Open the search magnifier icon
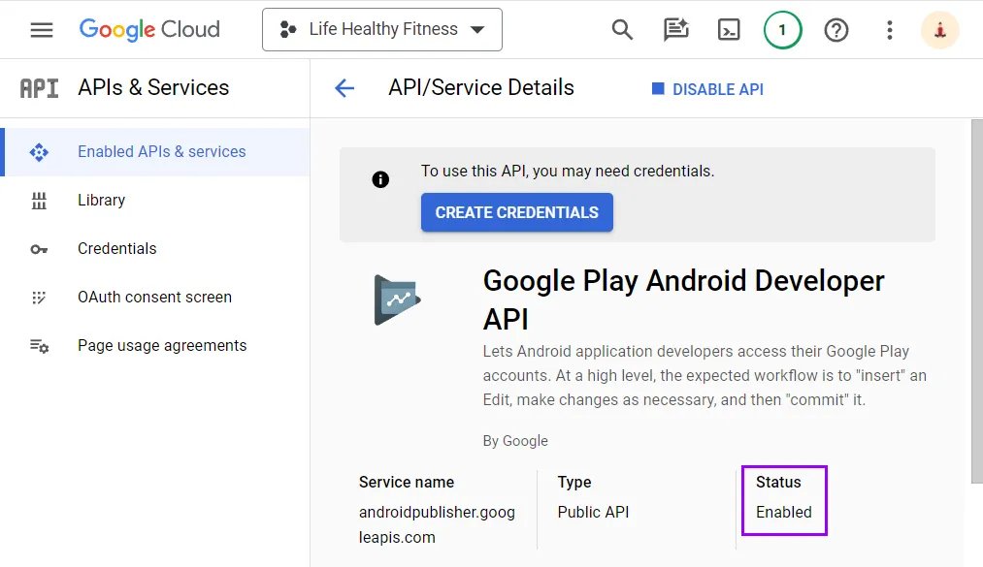This screenshot has width=983, height=567. click(622, 30)
